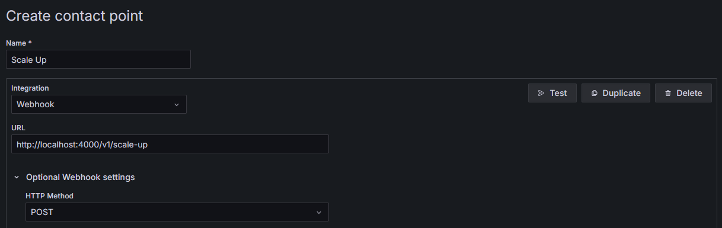Select the POST value shown in HTTP Method
Screen dimensions: 722x228
[x=42, y=212]
